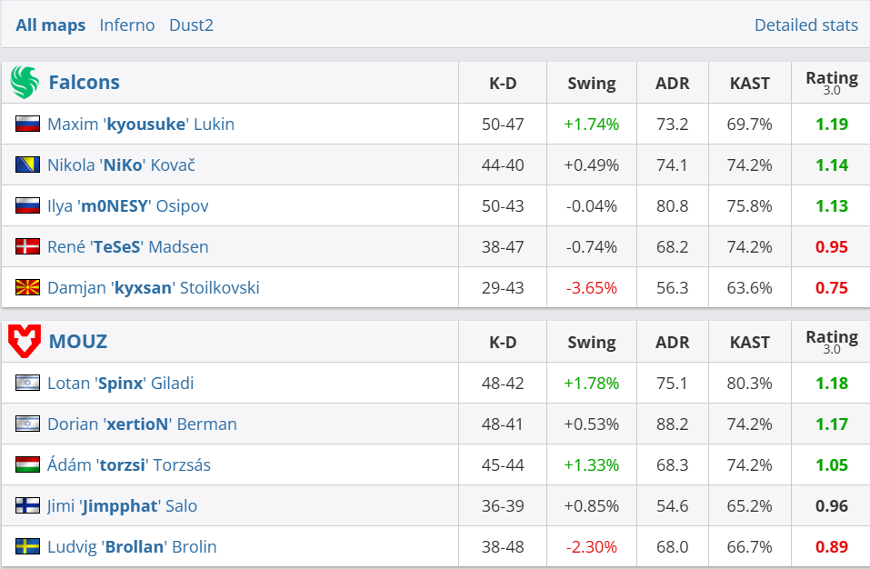Click the Falcons Rating 3.0 column header
The image size is (870, 569).
coord(831,83)
